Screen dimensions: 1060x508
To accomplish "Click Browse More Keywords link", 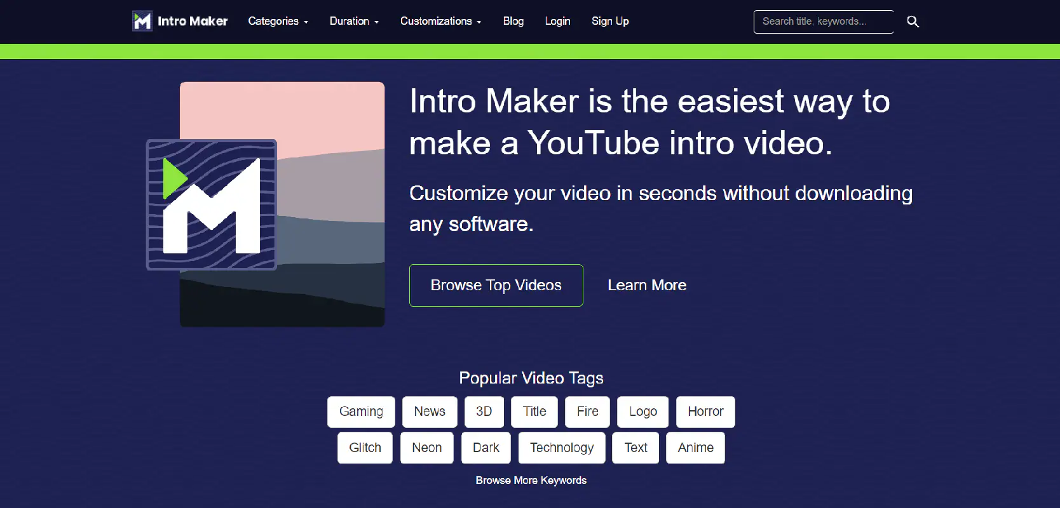I will tap(531, 481).
